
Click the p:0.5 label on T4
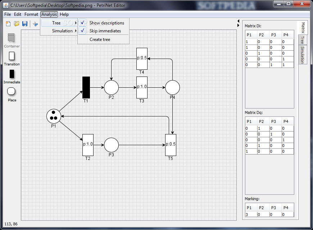pos(142,58)
